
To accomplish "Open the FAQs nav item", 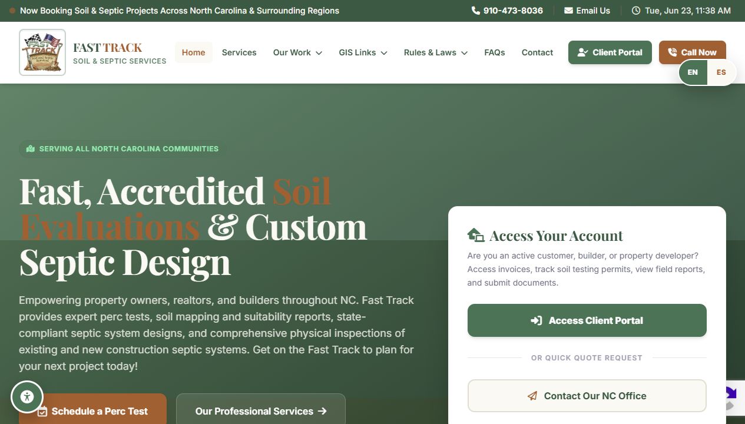I will pos(495,52).
